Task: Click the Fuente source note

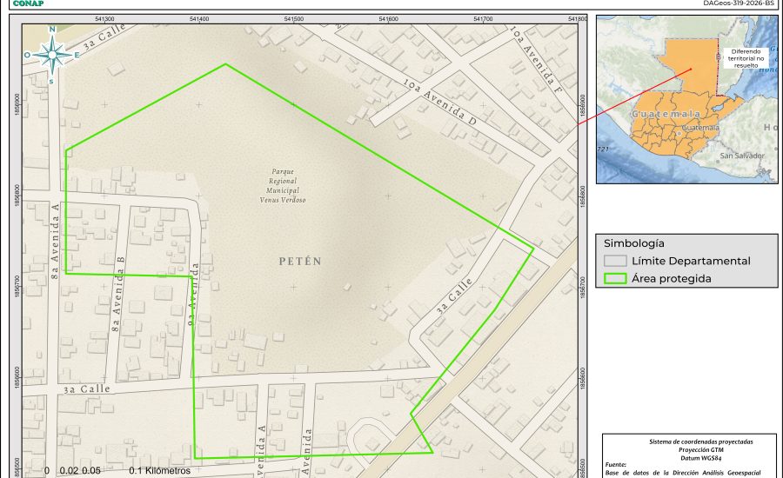Action: point(615,465)
